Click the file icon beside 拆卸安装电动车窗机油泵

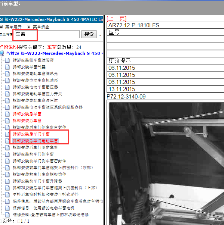click(x=7, y=80)
